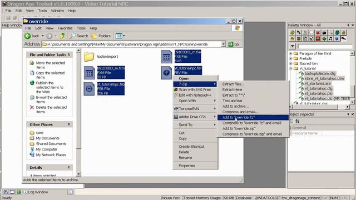Go to My Documents in Other Places
The width and height of the screenshot is (356, 200).
coord(48,138)
